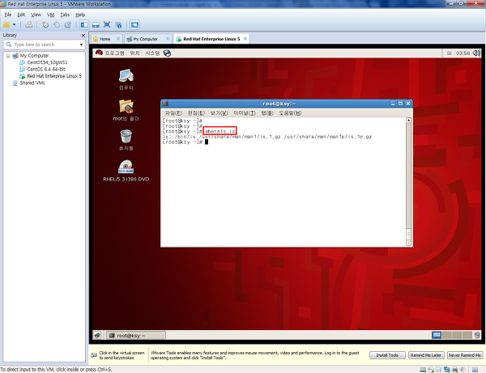Open terminal 터미널(T) menu

pos(245,113)
